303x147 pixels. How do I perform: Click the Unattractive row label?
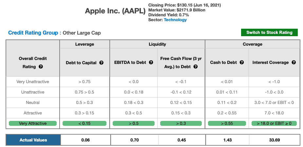point(33,92)
